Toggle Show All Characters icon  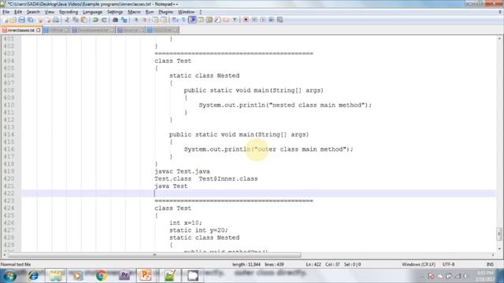pyautogui.click(x=183, y=20)
